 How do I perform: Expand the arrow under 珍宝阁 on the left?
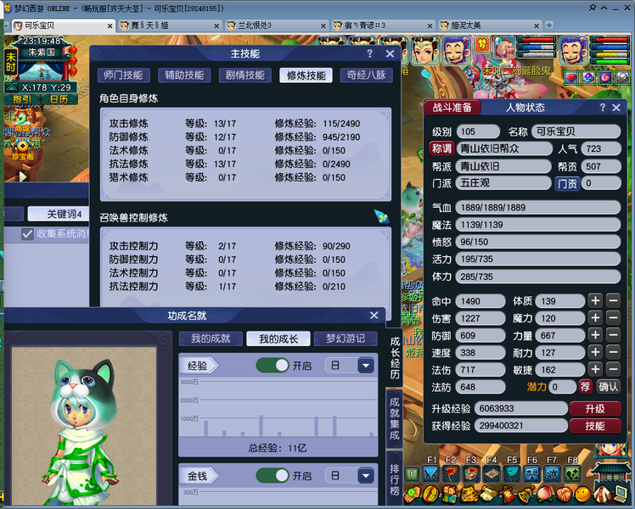pos(23,176)
